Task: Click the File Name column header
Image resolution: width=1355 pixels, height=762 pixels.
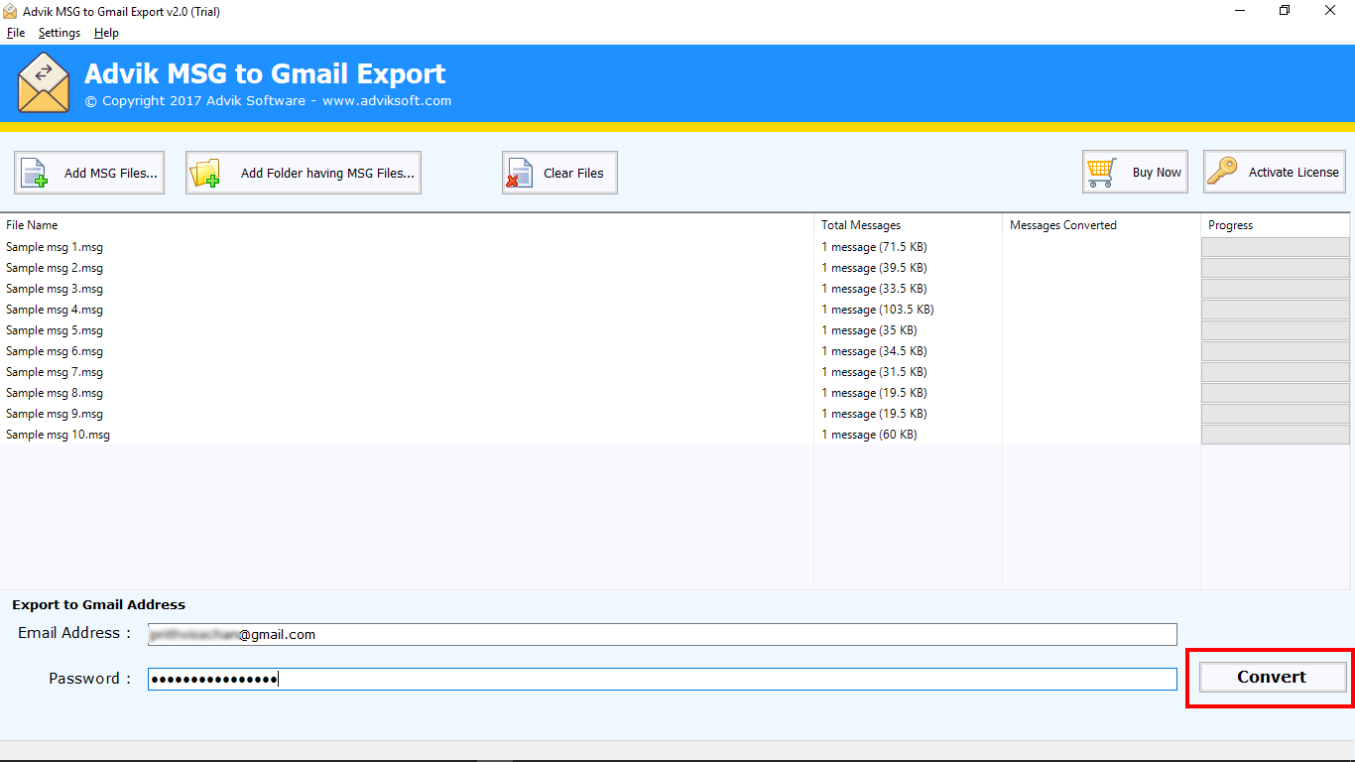Action: click(x=407, y=225)
